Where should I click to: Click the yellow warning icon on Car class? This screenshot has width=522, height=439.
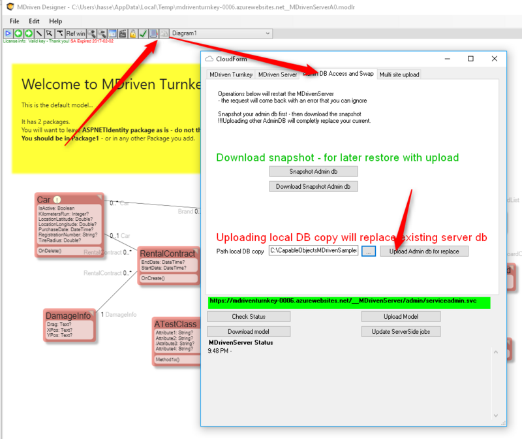(57, 200)
